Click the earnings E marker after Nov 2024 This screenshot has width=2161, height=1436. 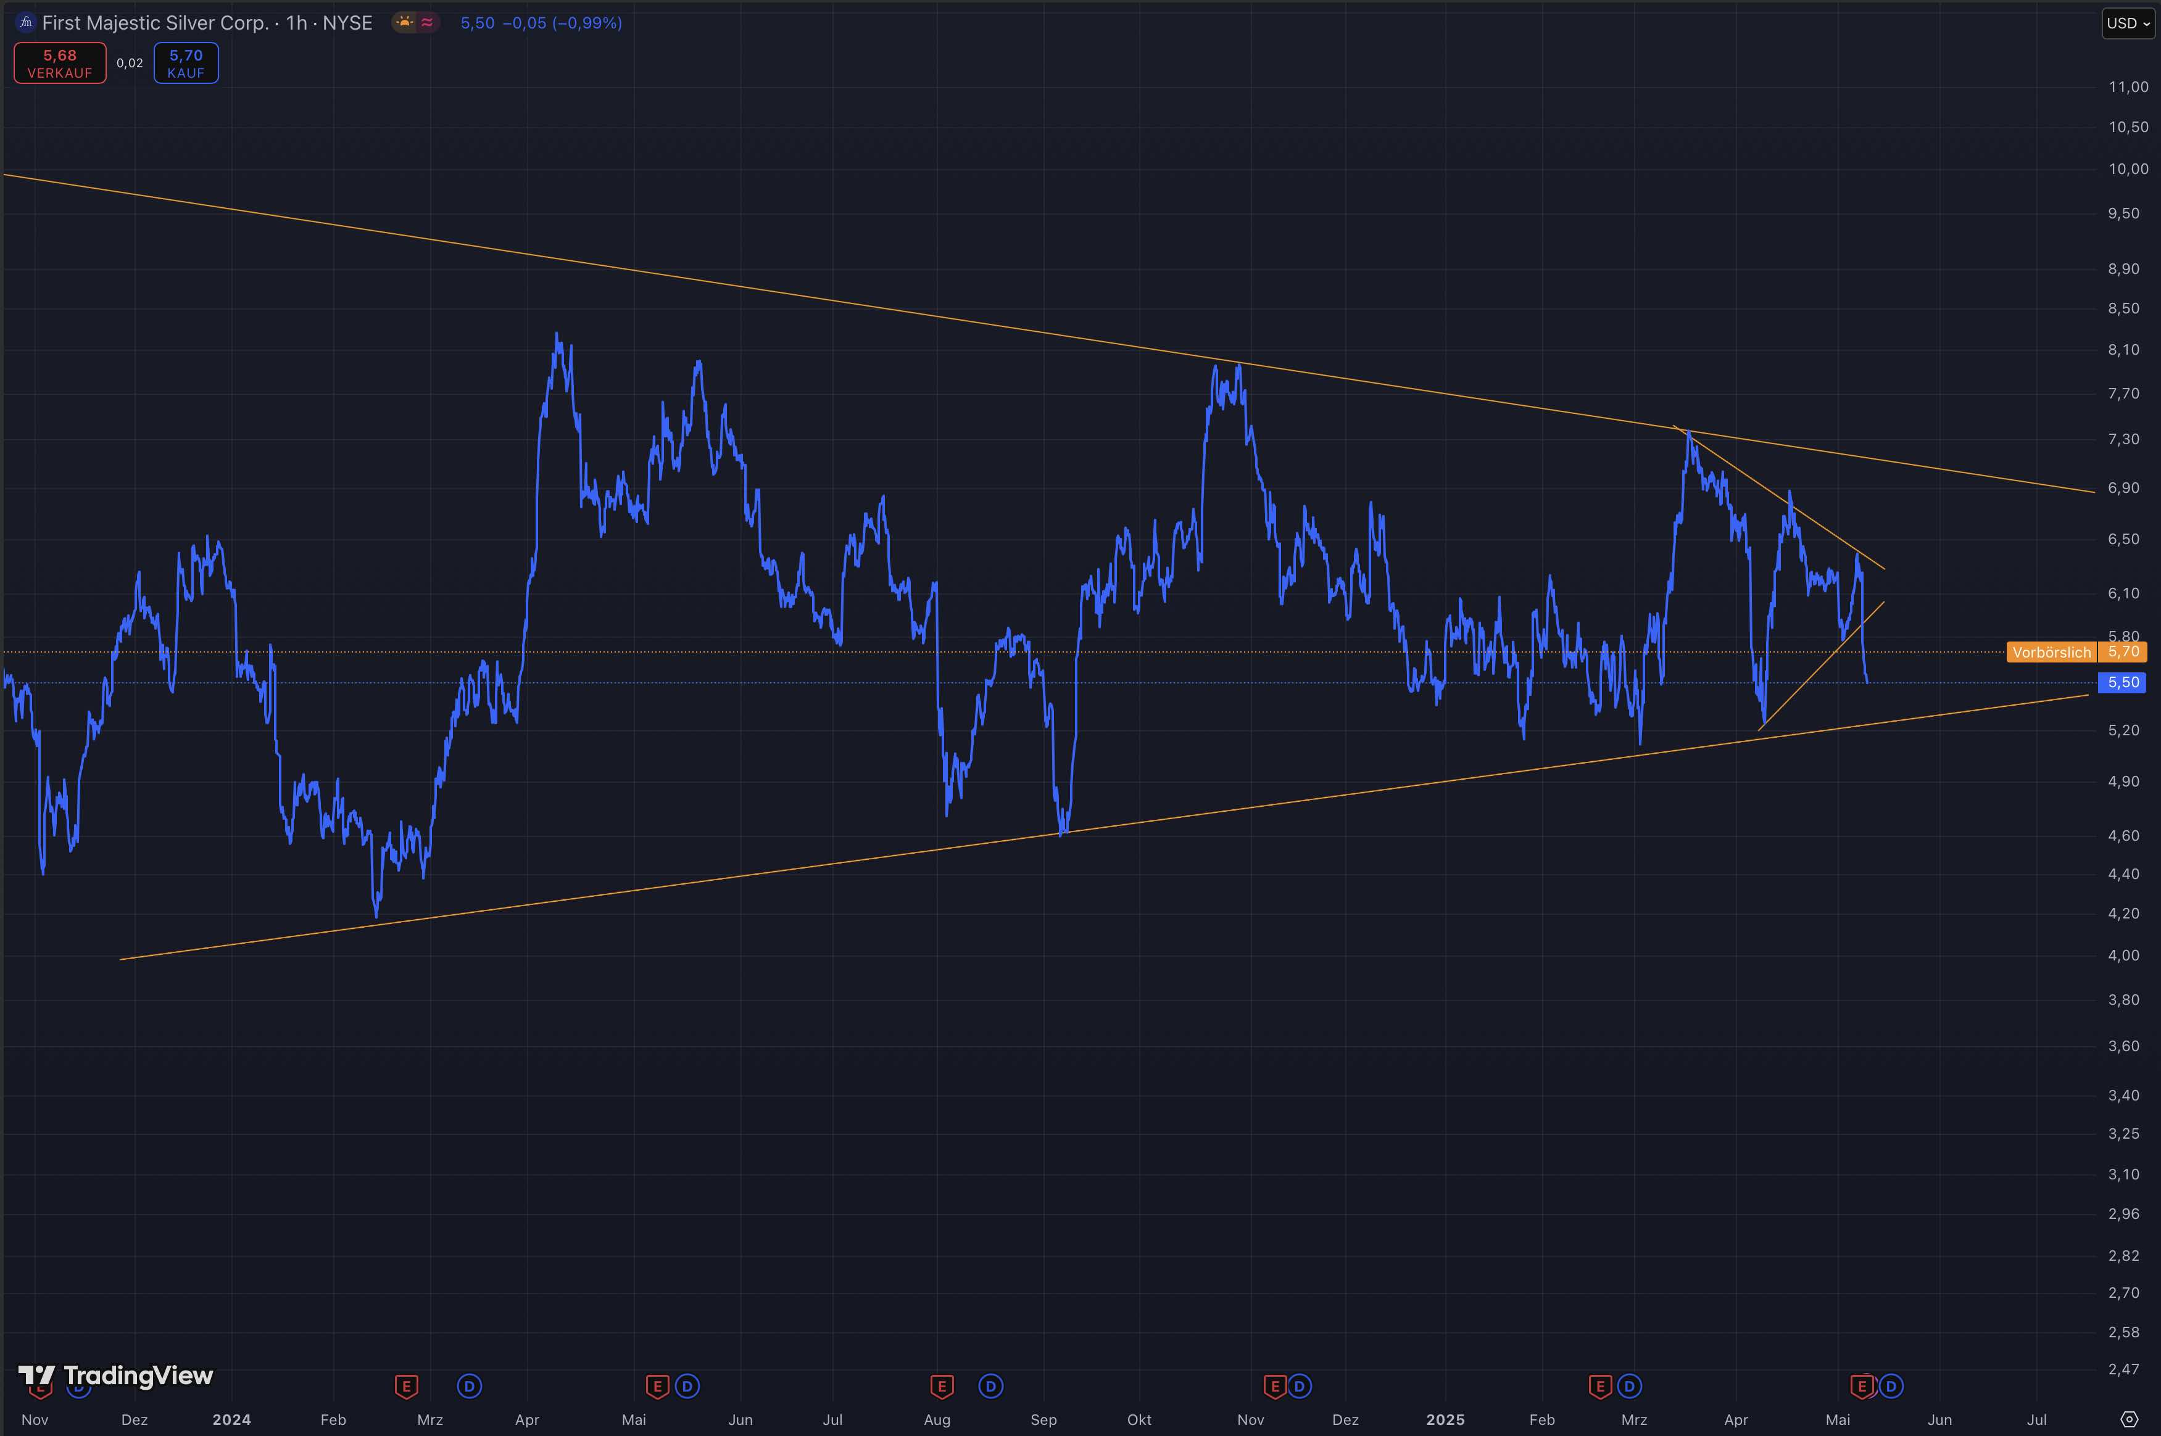1274,1387
